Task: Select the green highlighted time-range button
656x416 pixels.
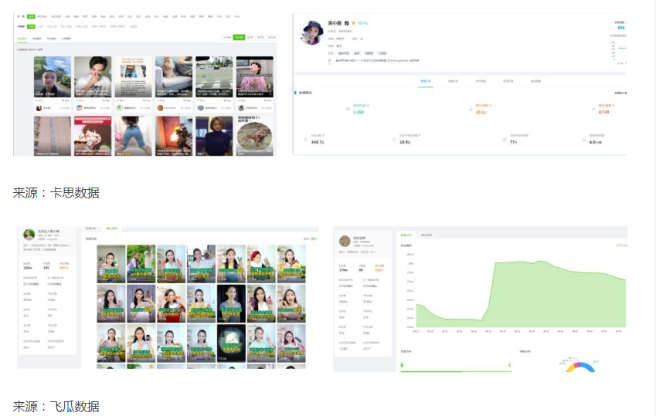Action: [x=239, y=37]
